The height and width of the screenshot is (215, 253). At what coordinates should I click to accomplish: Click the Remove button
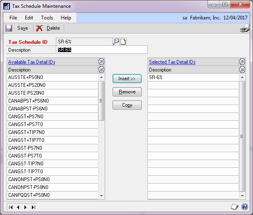coord(127,92)
